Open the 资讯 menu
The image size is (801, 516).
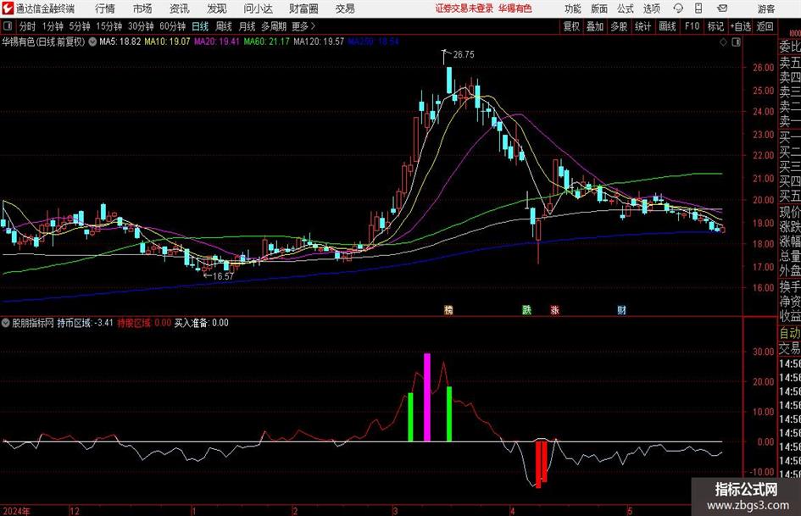[180, 8]
